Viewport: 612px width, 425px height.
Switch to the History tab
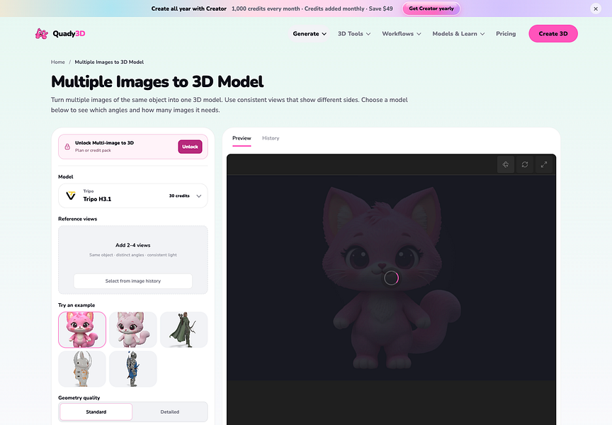271,138
